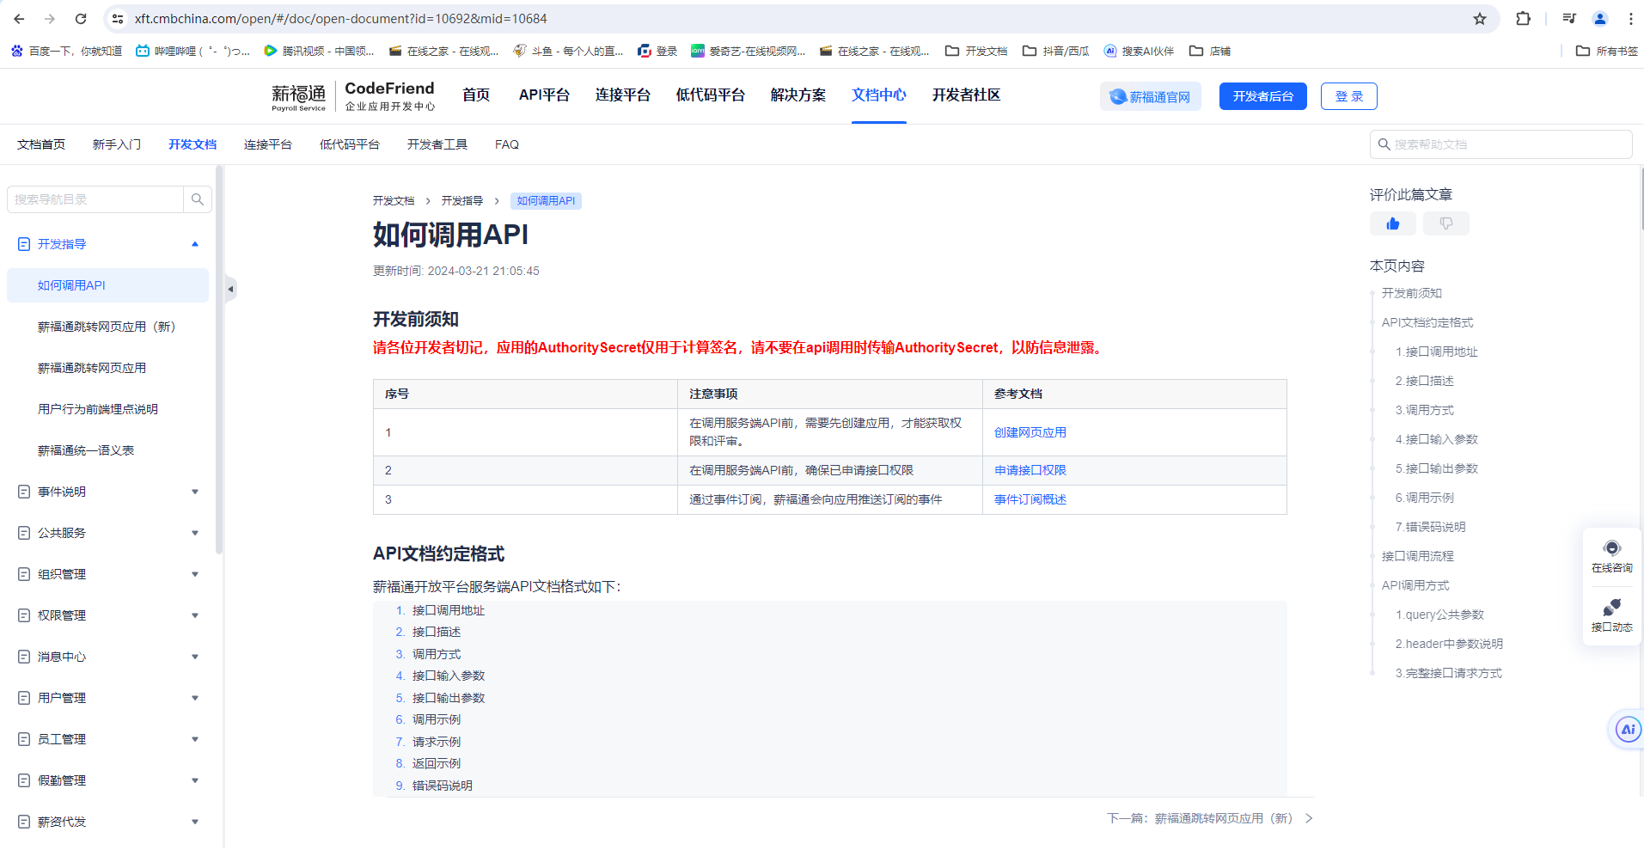Bookmark this page with the star icon
Screen dimensions: 1644x850
[x=1480, y=18]
